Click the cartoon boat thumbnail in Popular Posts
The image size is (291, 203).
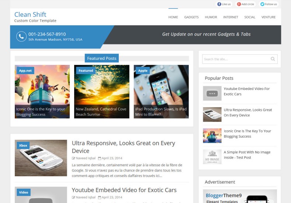point(212,135)
